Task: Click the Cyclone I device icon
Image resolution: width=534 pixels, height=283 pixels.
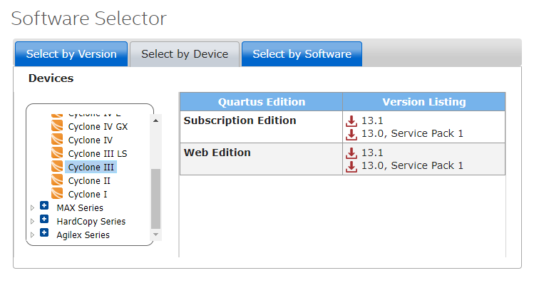Action: pos(57,194)
